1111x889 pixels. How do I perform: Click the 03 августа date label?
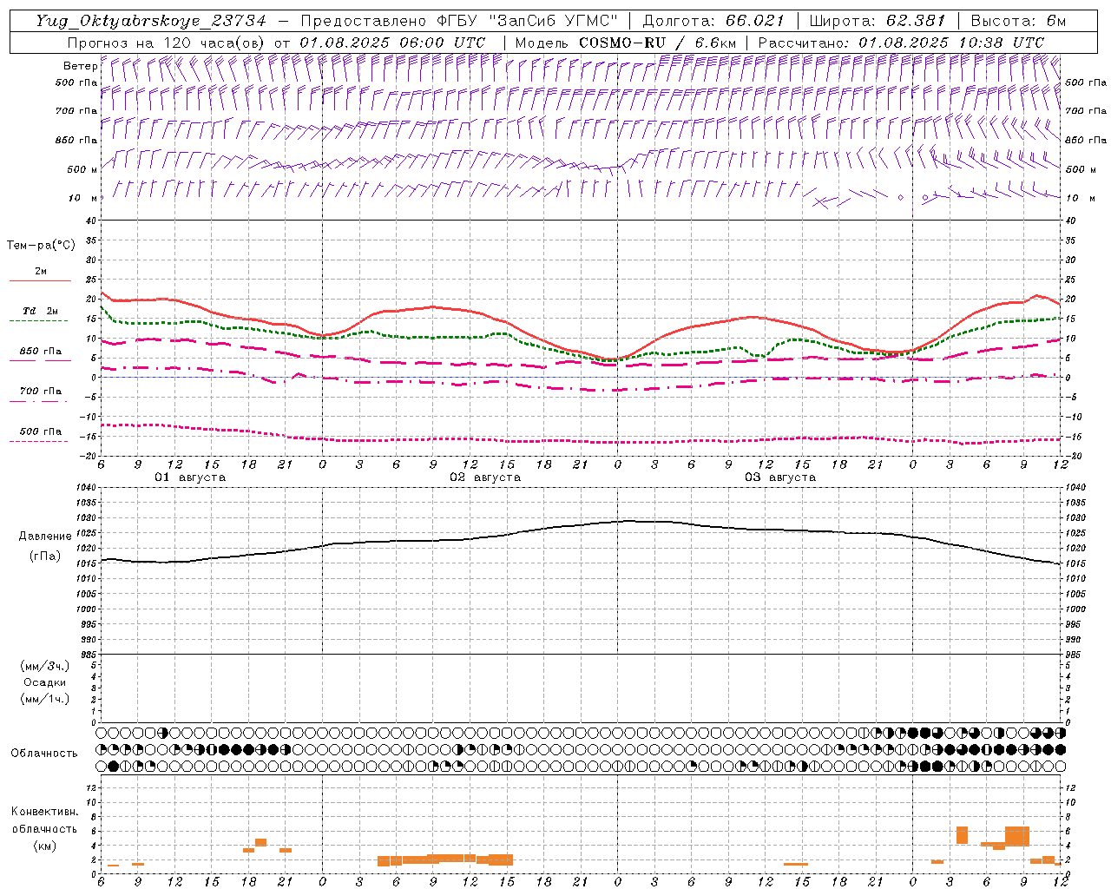coord(780,477)
